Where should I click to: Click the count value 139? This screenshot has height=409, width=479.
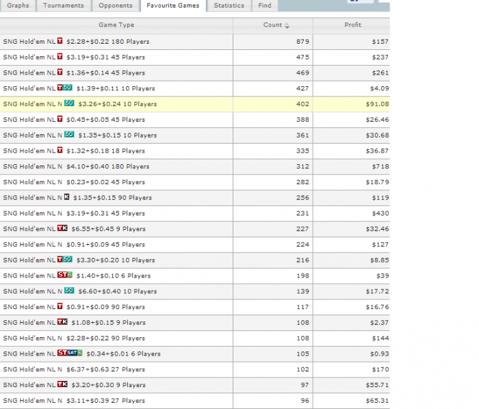click(302, 291)
